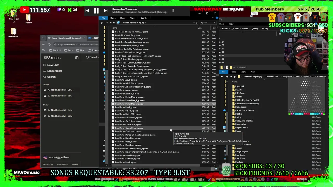The image size is (333, 187).
Task: Switch to large icons view in search window
Action: tap(216, 169)
